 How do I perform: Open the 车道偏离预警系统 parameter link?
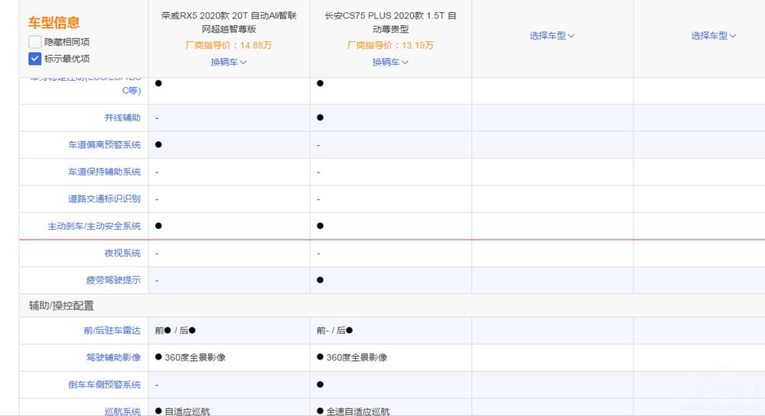point(104,145)
